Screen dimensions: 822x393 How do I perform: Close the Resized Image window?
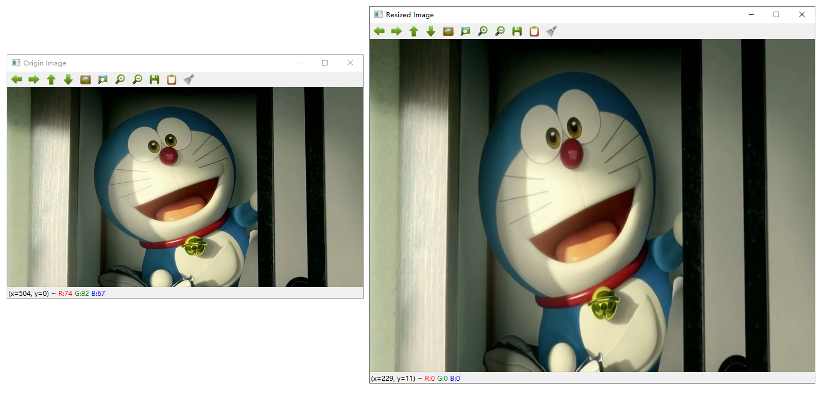802,14
